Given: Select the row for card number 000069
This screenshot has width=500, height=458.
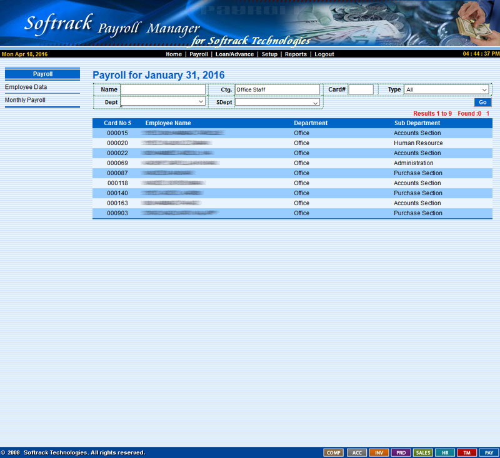Looking at the screenshot, I should pyautogui.click(x=117, y=163).
